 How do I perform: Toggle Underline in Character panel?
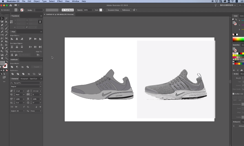36,107
